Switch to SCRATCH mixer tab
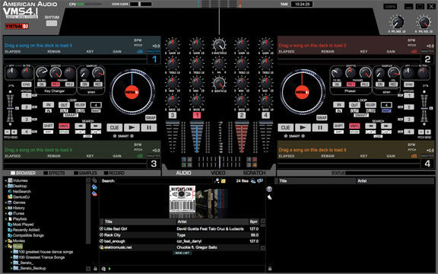438x274 pixels. point(254,173)
